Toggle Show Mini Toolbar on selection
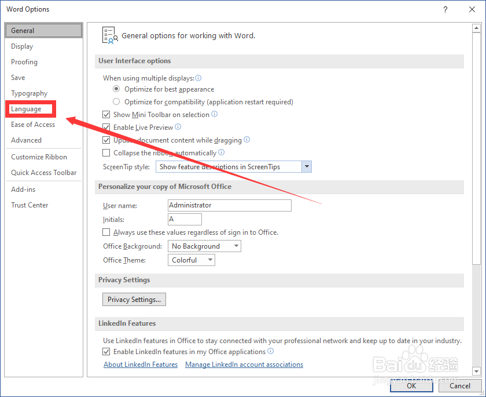 (x=106, y=115)
